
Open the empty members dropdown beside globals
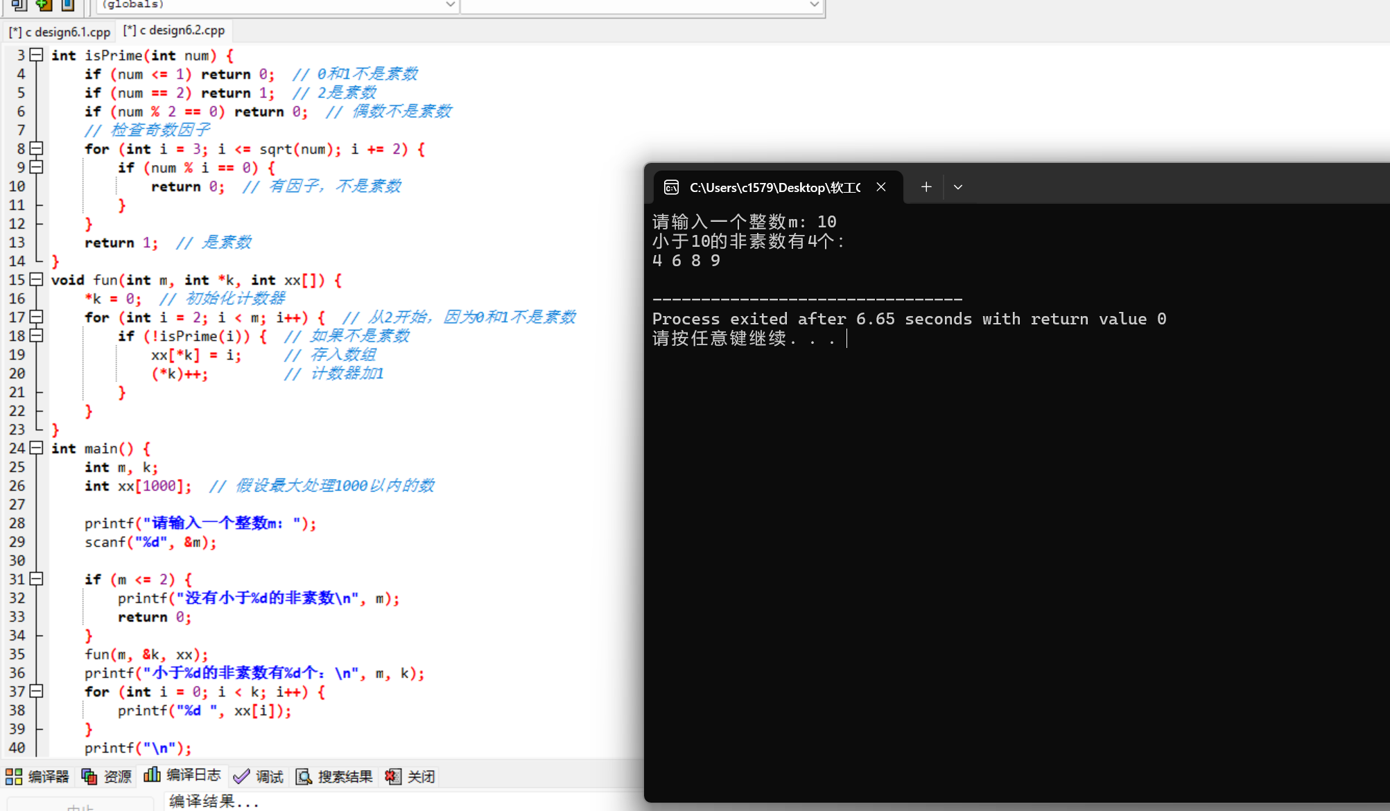[x=815, y=5]
